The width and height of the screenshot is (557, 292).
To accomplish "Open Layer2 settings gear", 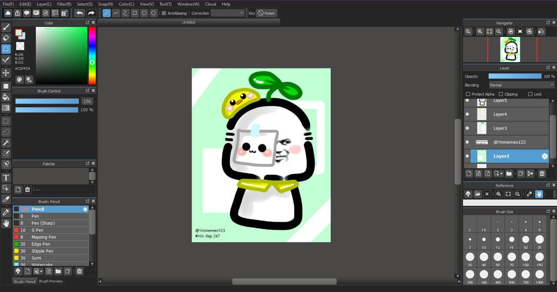I will pos(544,156).
